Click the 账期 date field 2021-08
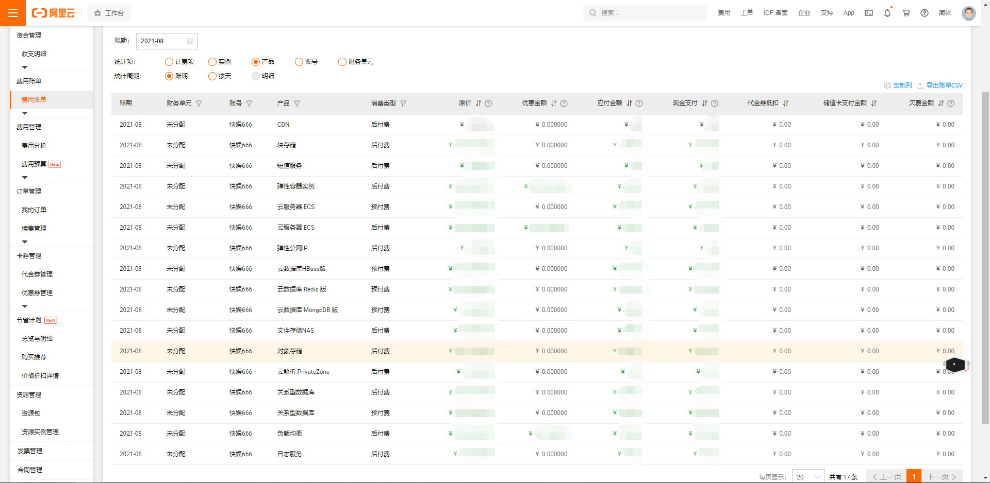Viewport: 990px width, 483px height. click(x=167, y=41)
